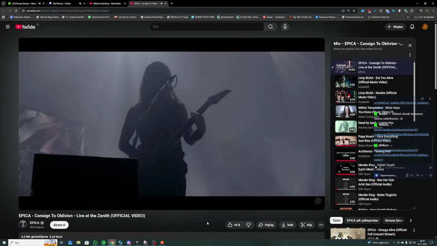Share the video via Paylaş
This screenshot has width=437, height=246.
tap(266, 225)
